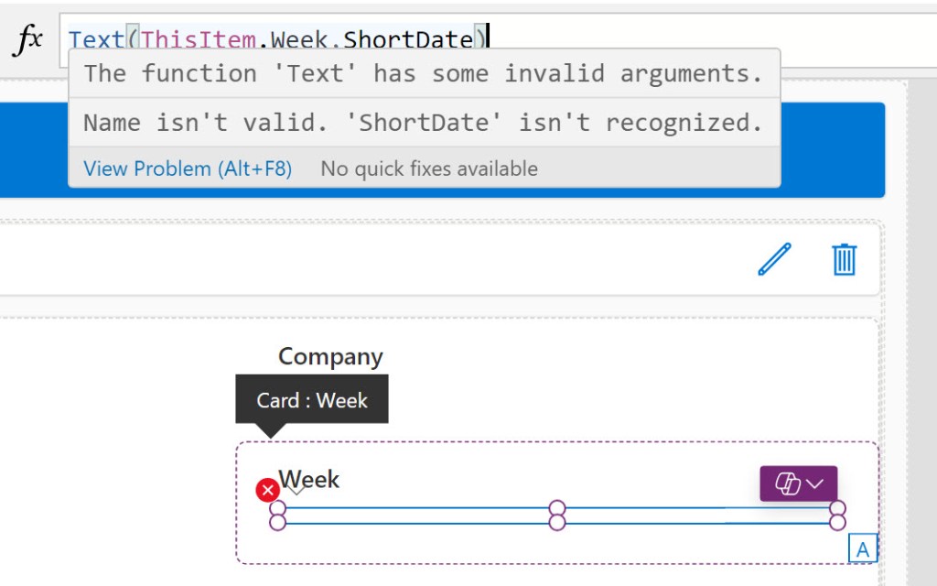Viewport: 937px width, 586px height.
Task: Click 'ShortDate' in the formula bar
Action: coord(408,40)
